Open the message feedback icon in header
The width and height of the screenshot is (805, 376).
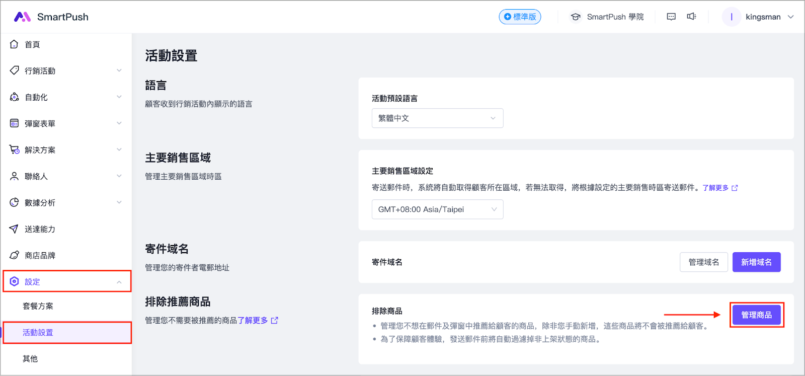671,17
